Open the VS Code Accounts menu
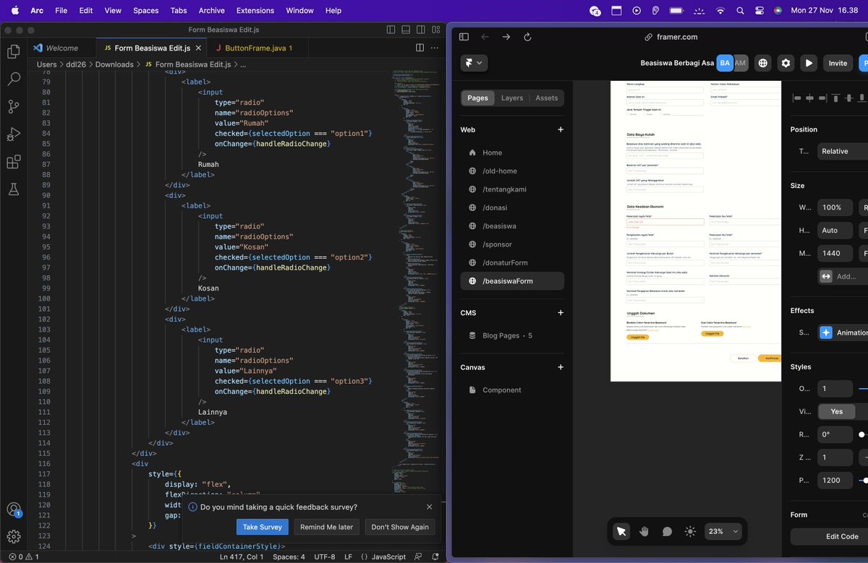 point(13,510)
